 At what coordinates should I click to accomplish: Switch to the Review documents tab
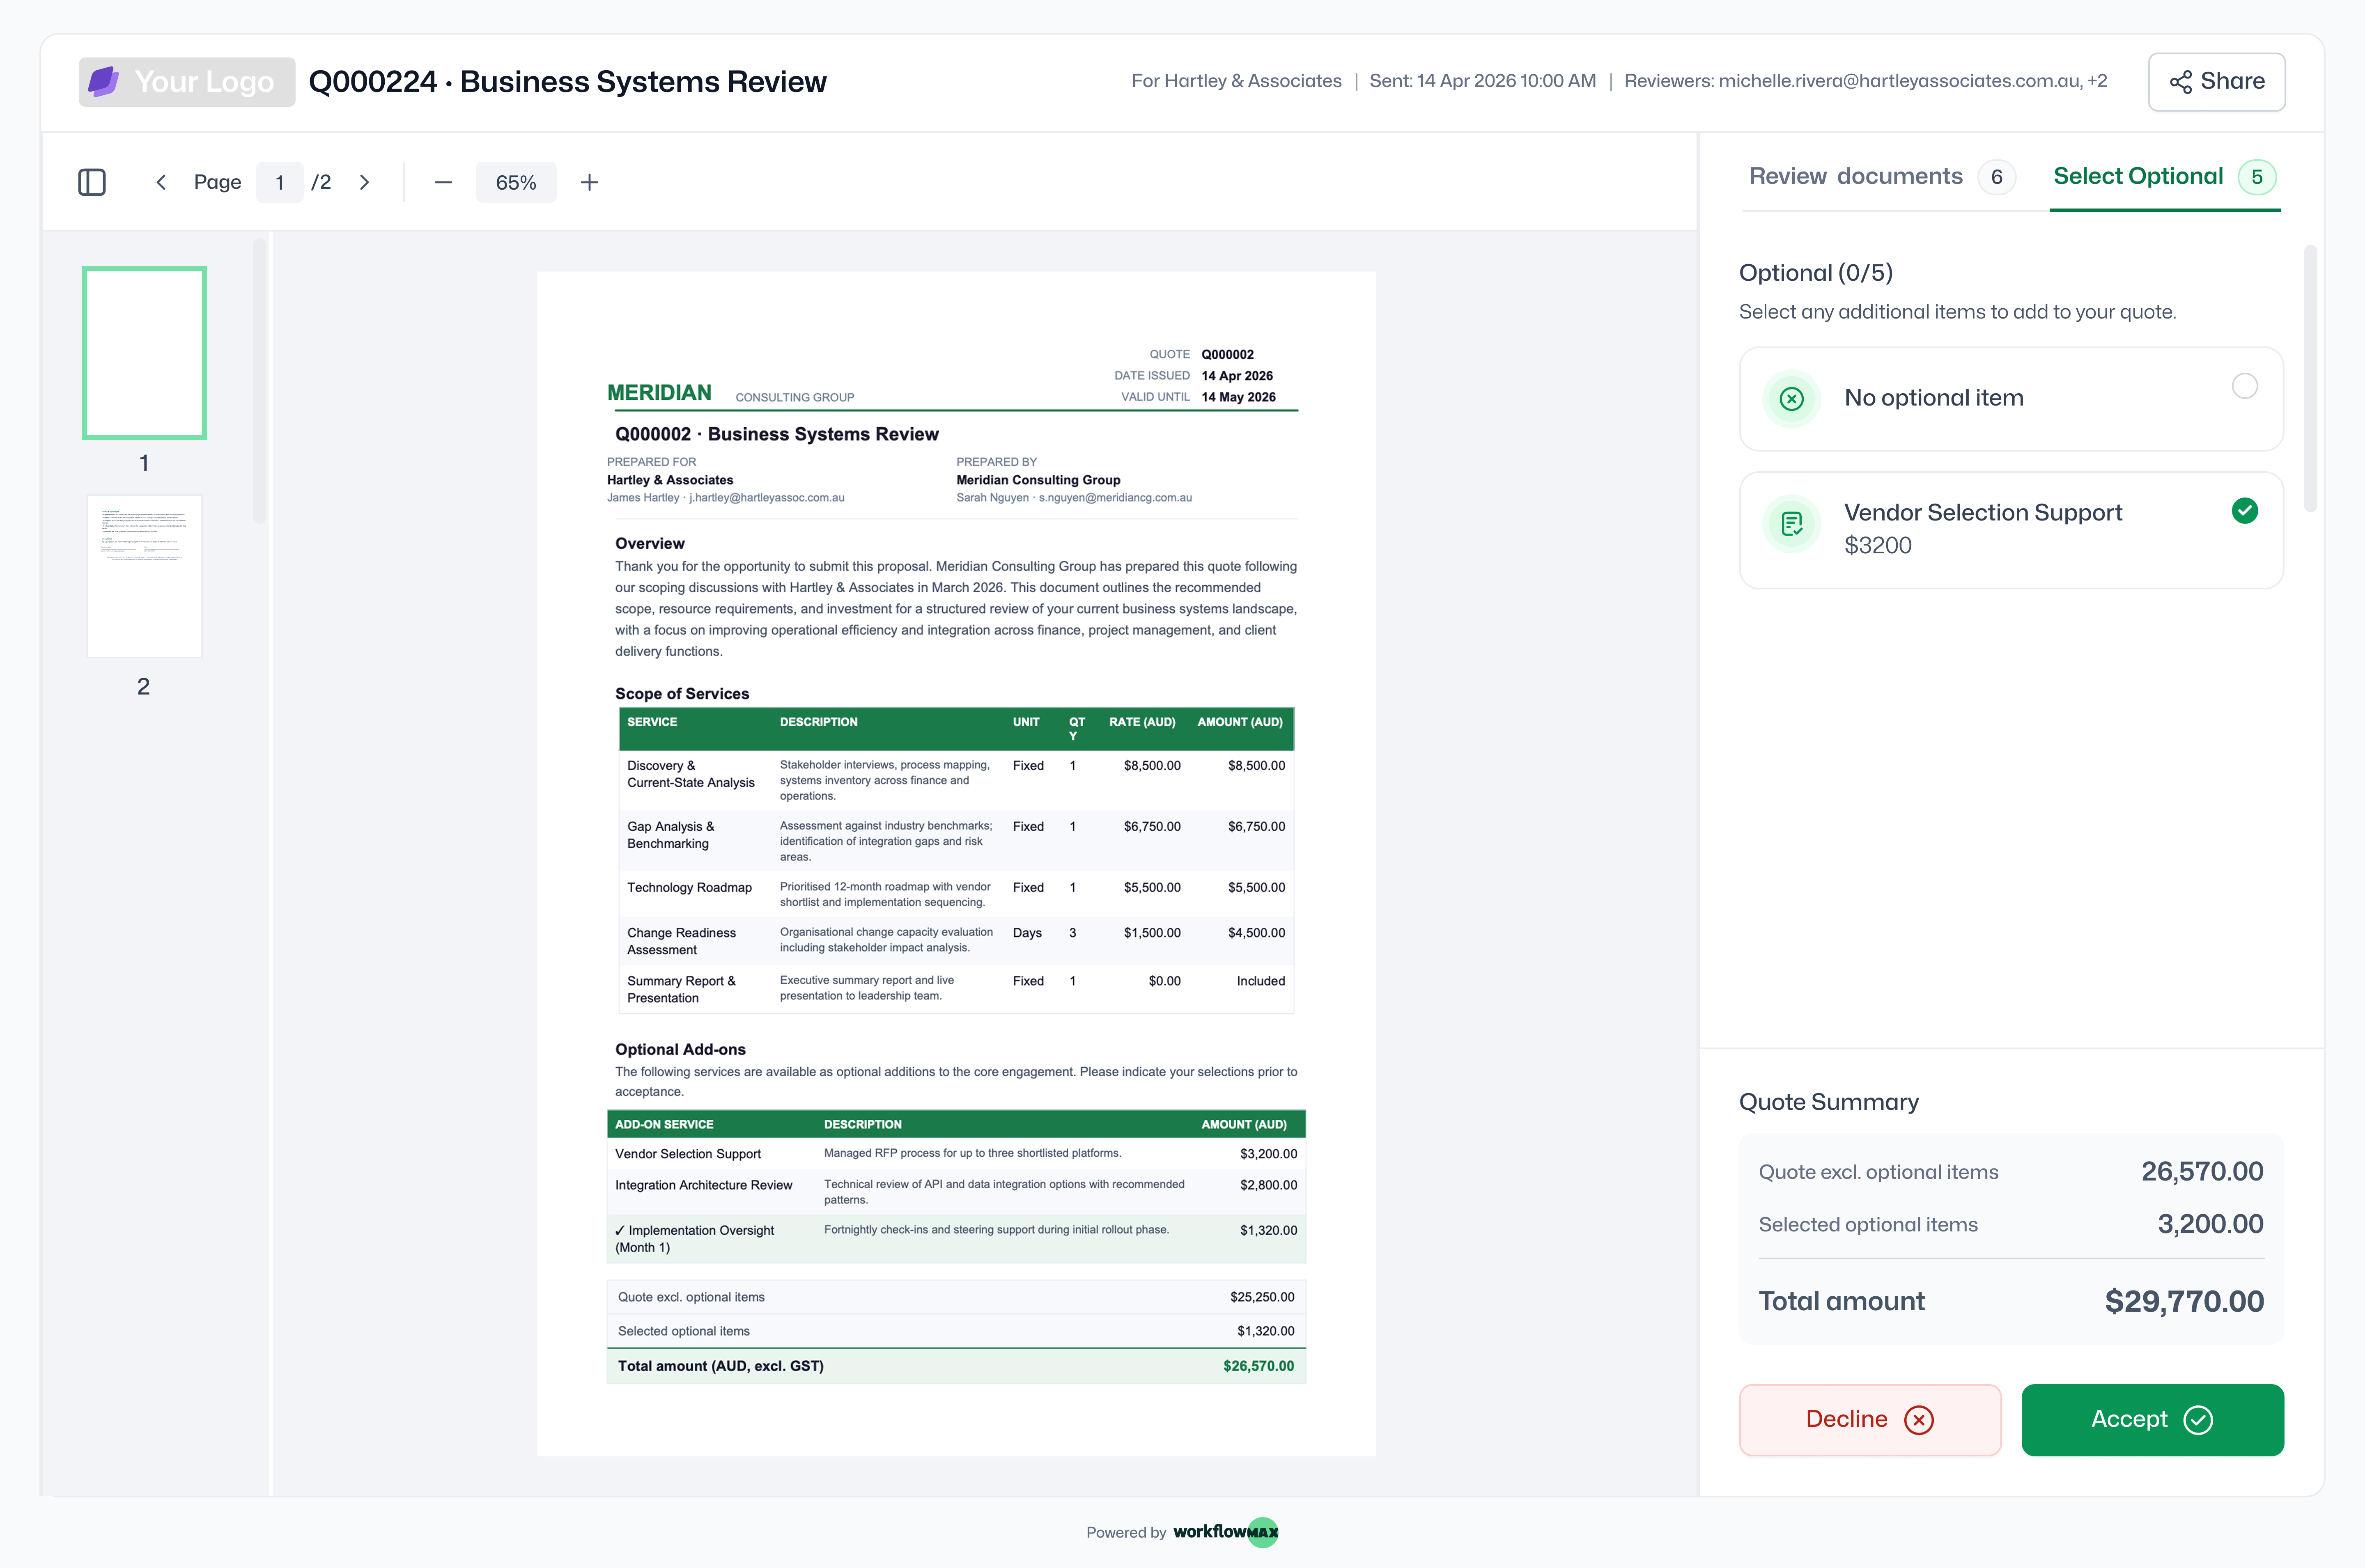click(x=1882, y=177)
